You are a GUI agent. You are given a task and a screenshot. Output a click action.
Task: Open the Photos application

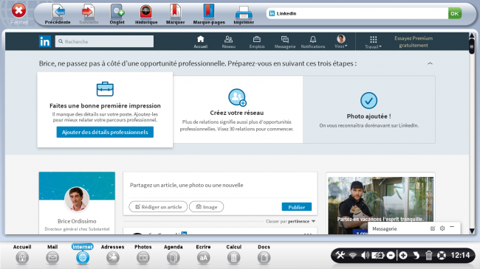click(143, 254)
